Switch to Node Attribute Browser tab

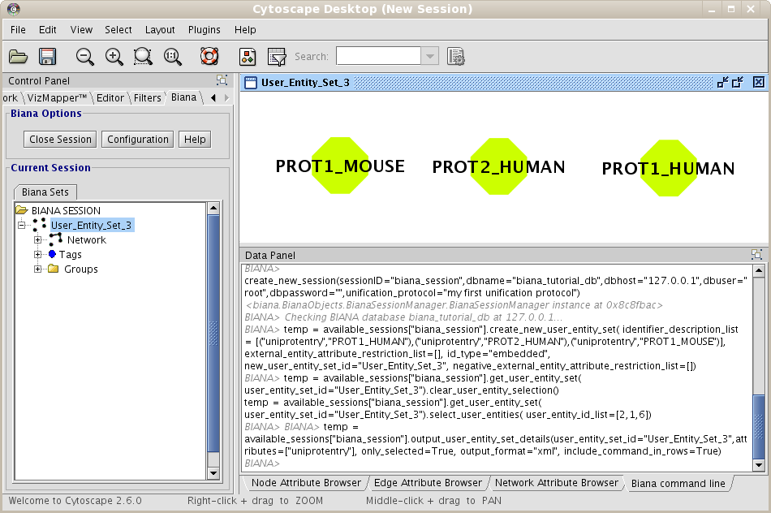[307, 483]
